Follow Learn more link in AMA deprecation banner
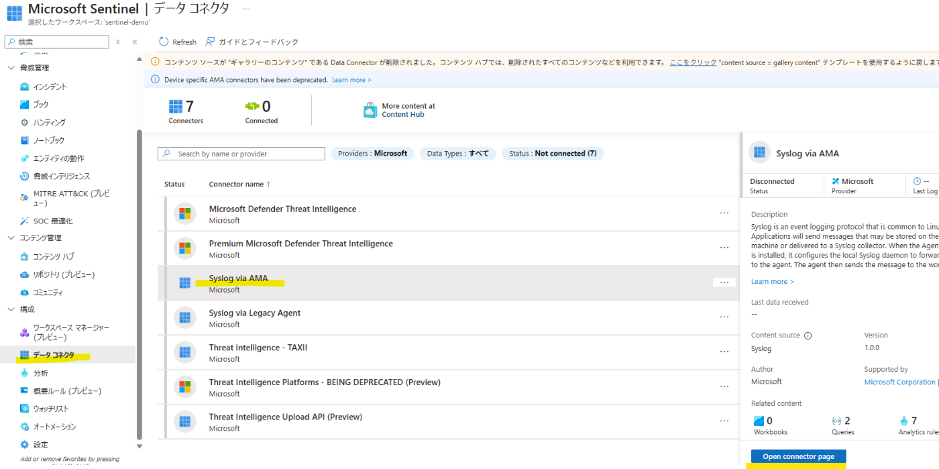Viewport: 939px width, 469px height. pos(351,80)
